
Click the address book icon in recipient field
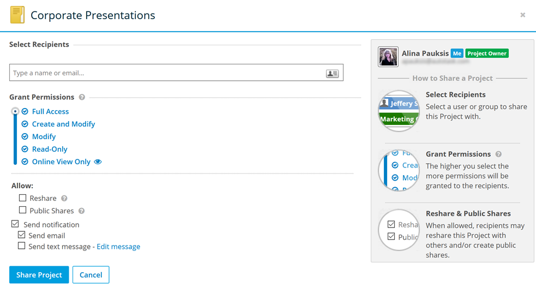pos(332,73)
